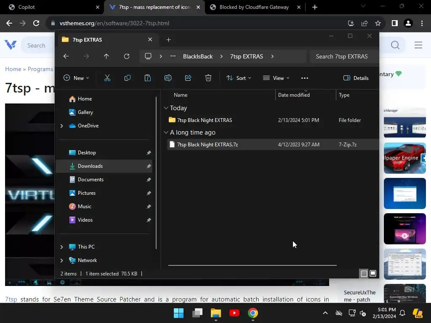
Task: Reload the Chrome page
Action: [36, 24]
